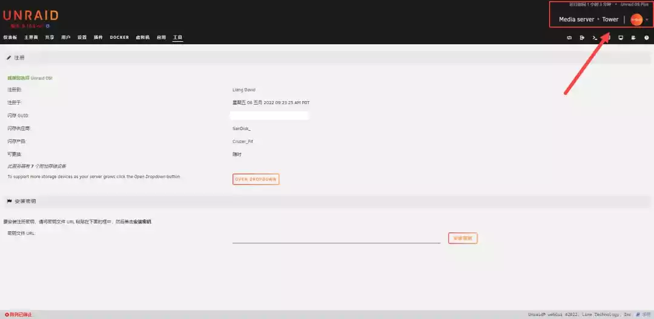
Task: Click the UNRAID logo
Action: pyautogui.click(x=30, y=16)
